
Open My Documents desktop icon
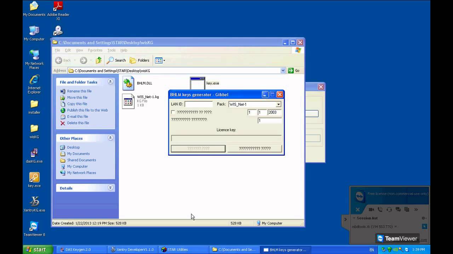click(34, 9)
